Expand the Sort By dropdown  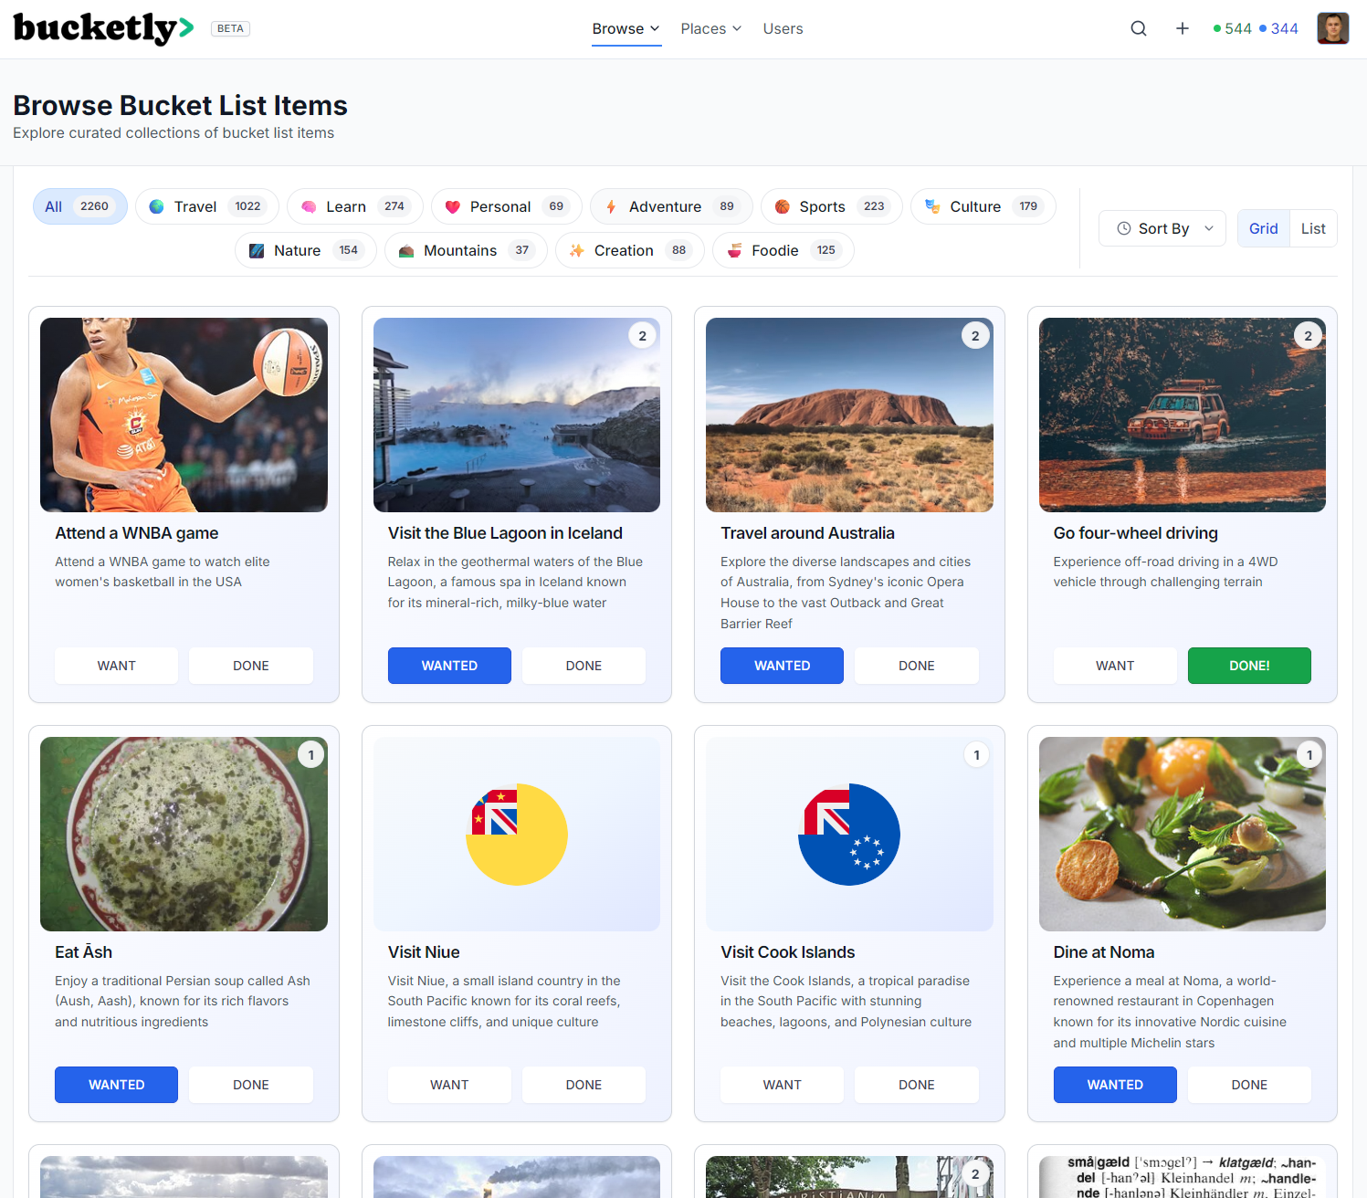pyautogui.click(x=1165, y=228)
